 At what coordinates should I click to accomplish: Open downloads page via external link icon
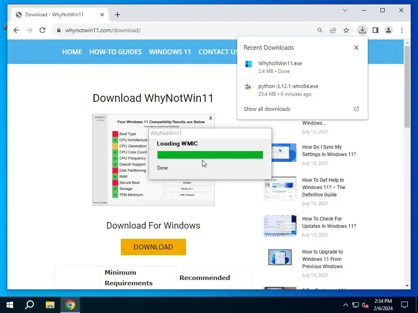click(356, 109)
